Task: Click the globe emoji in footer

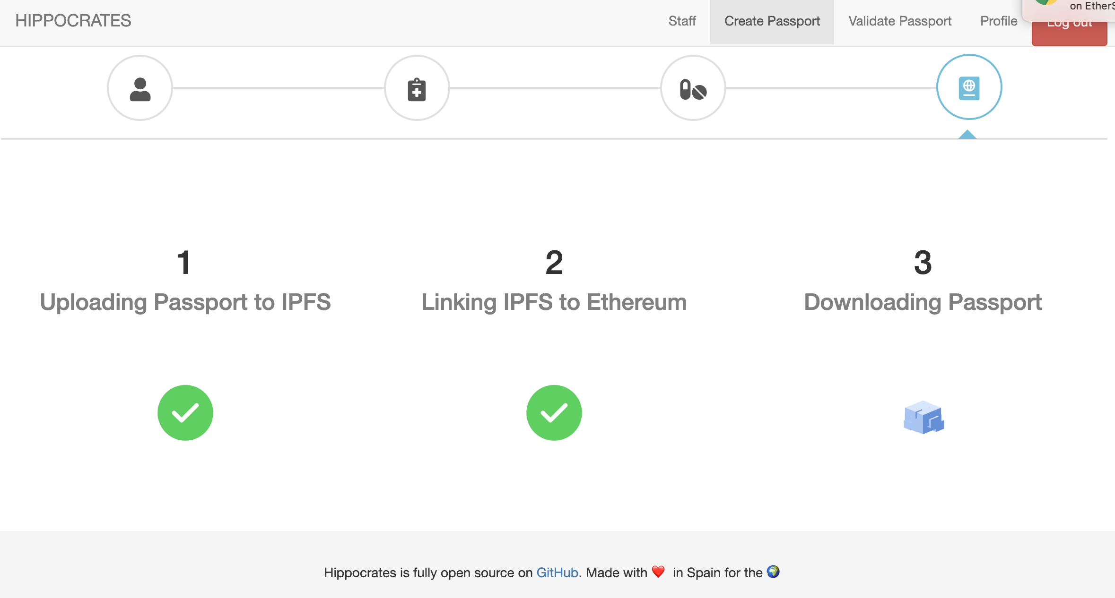Action: 773,572
